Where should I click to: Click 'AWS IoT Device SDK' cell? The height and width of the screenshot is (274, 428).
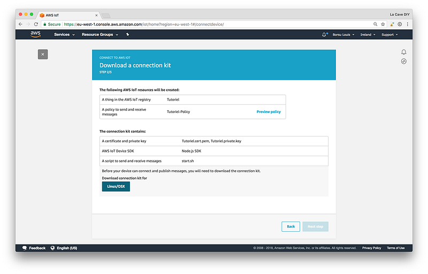click(x=118, y=151)
